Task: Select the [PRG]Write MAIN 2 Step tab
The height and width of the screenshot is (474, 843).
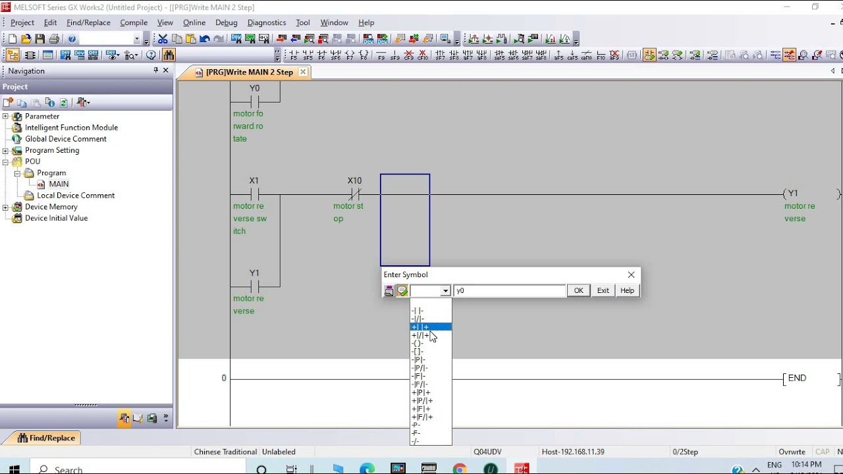Action: pos(249,72)
